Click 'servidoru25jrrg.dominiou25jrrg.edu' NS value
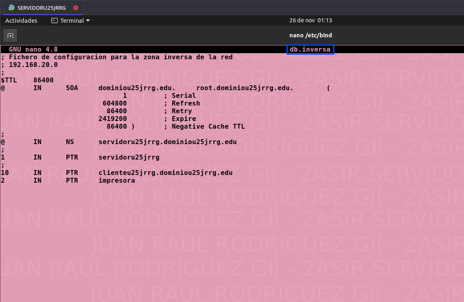The width and height of the screenshot is (464, 302). tap(168, 142)
